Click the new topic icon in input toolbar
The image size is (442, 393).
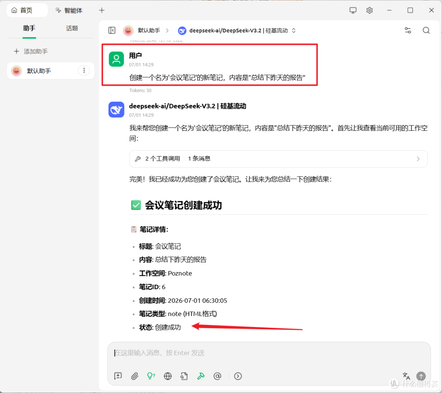pos(118,376)
